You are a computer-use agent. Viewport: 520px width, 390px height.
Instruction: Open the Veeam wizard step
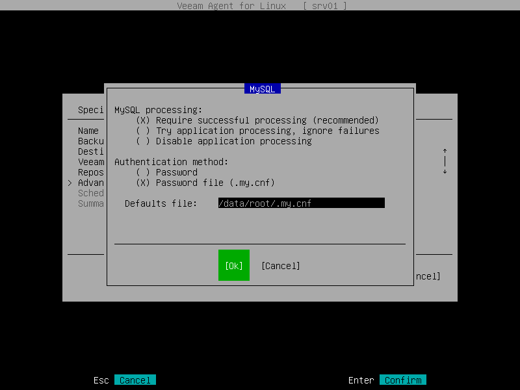coord(91,162)
